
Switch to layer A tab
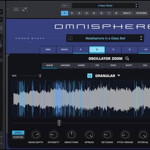pos(81,50)
